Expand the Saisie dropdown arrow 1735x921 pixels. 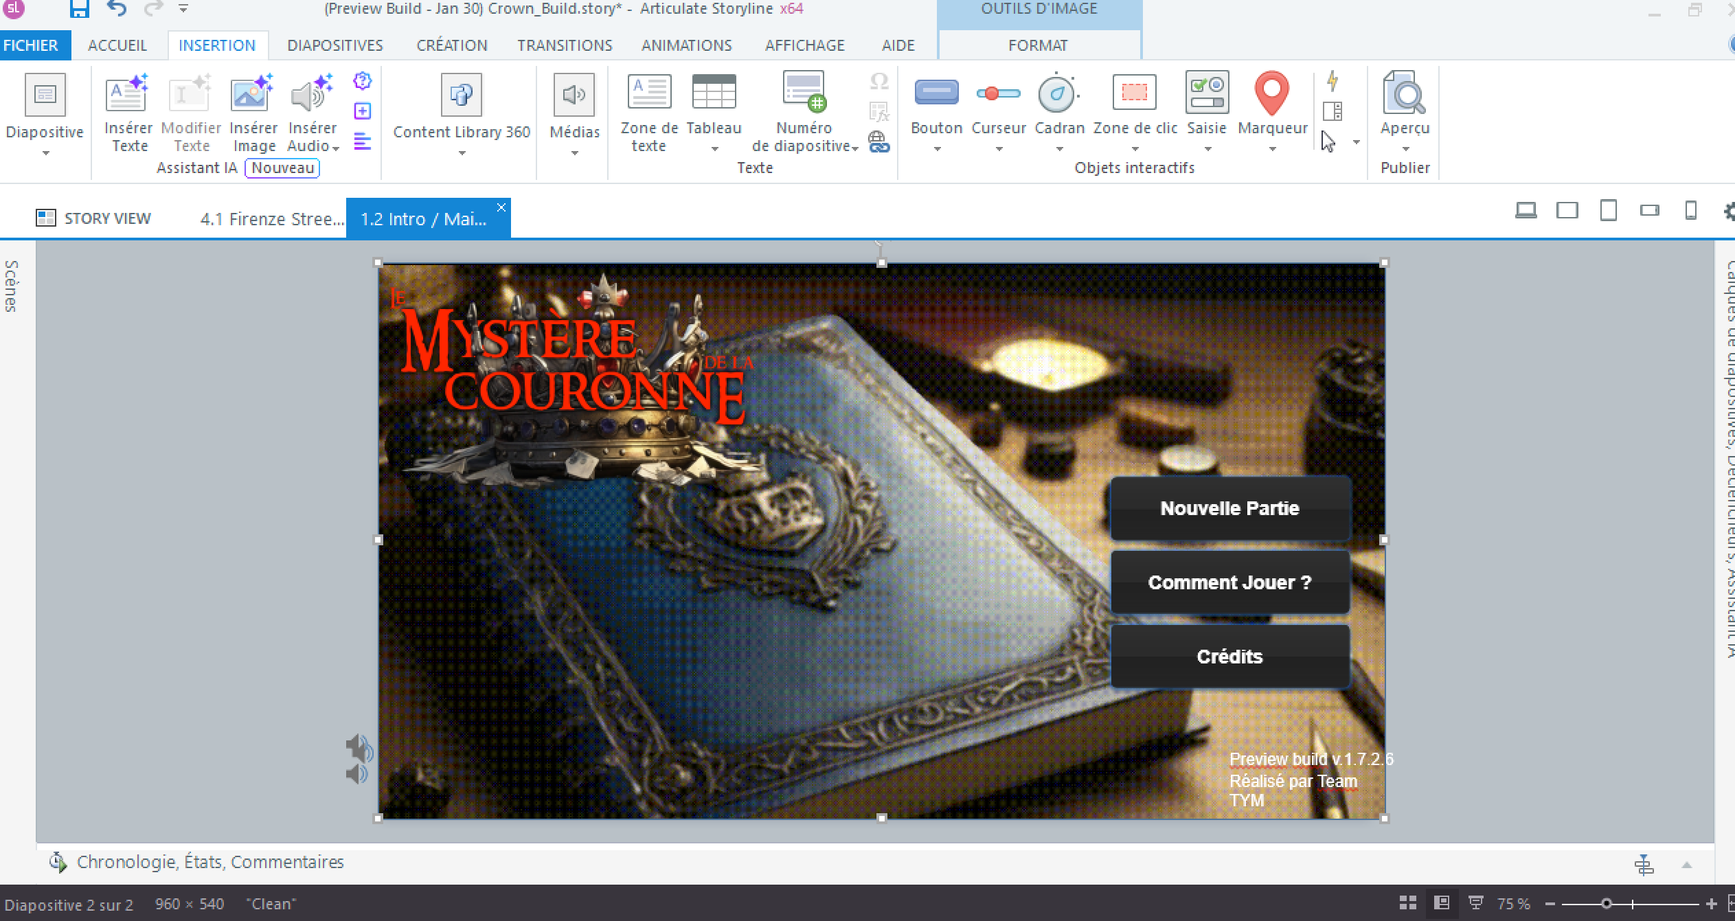(1207, 149)
